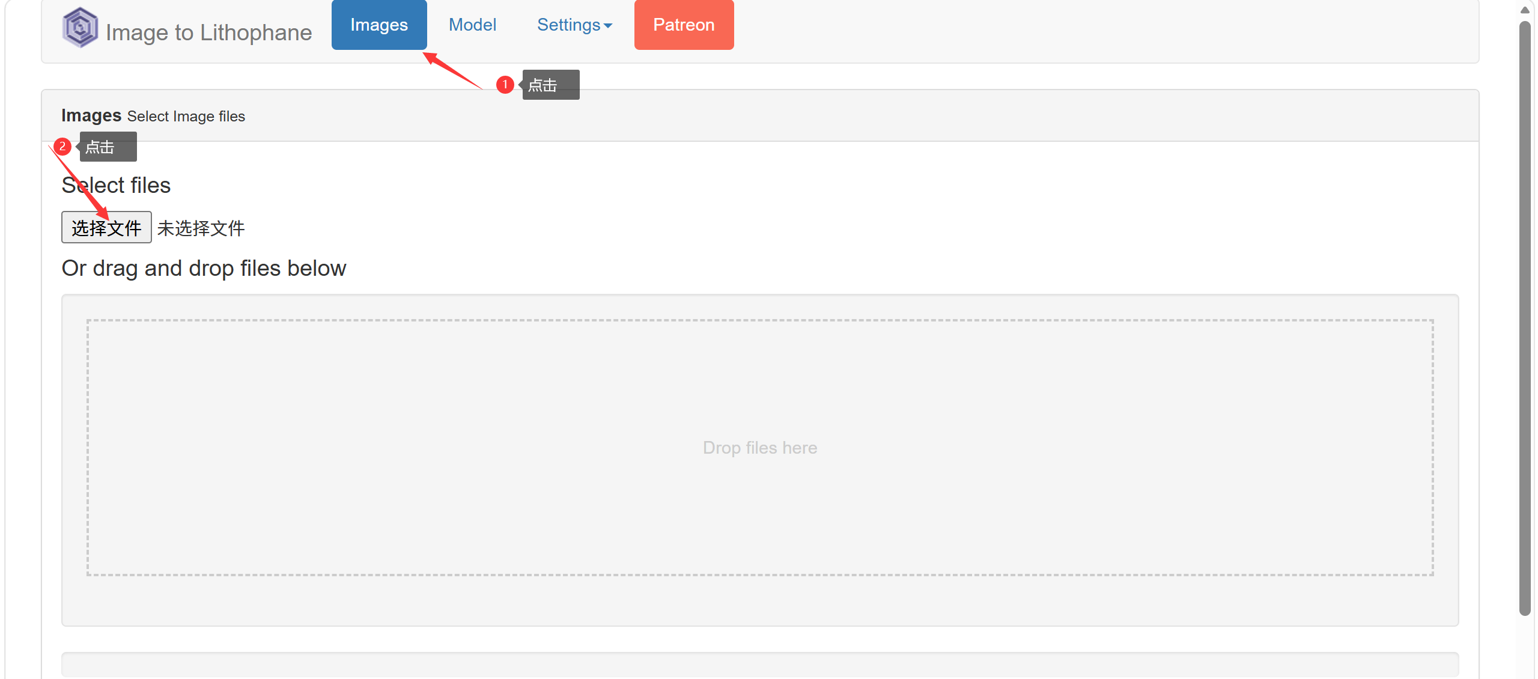Click the scrollbar up arrow
Image resolution: width=1538 pixels, height=679 pixels.
click(1525, 10)
